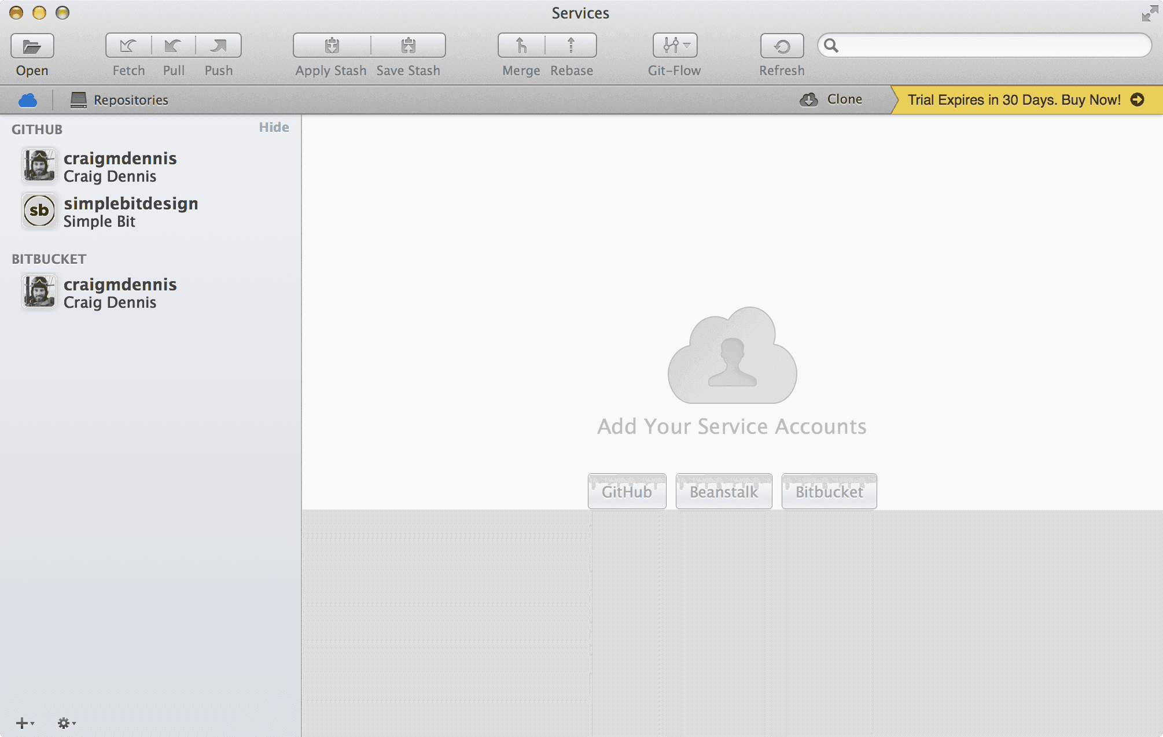This screenshot has height=737, width=1163.
Task: Click Bitbucket craigmdennis avatar thumbnail
Action: [x=39, y=292]
